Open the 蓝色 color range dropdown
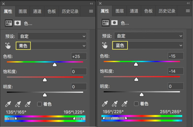193x127 pixels. point(148,45)
